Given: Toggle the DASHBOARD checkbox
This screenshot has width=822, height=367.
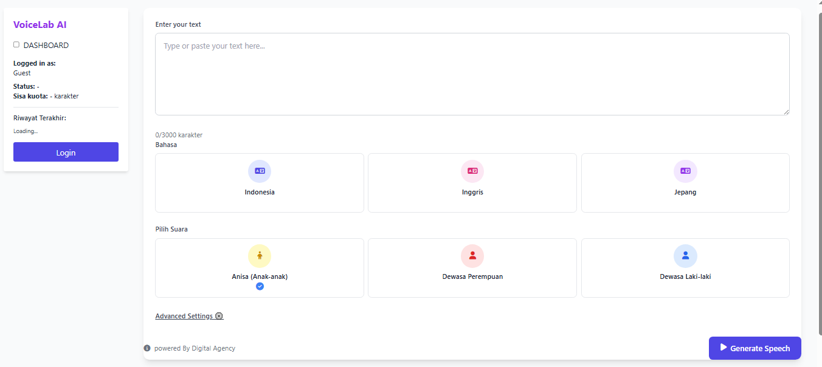Looking at the screenshot, I should 16,44.
